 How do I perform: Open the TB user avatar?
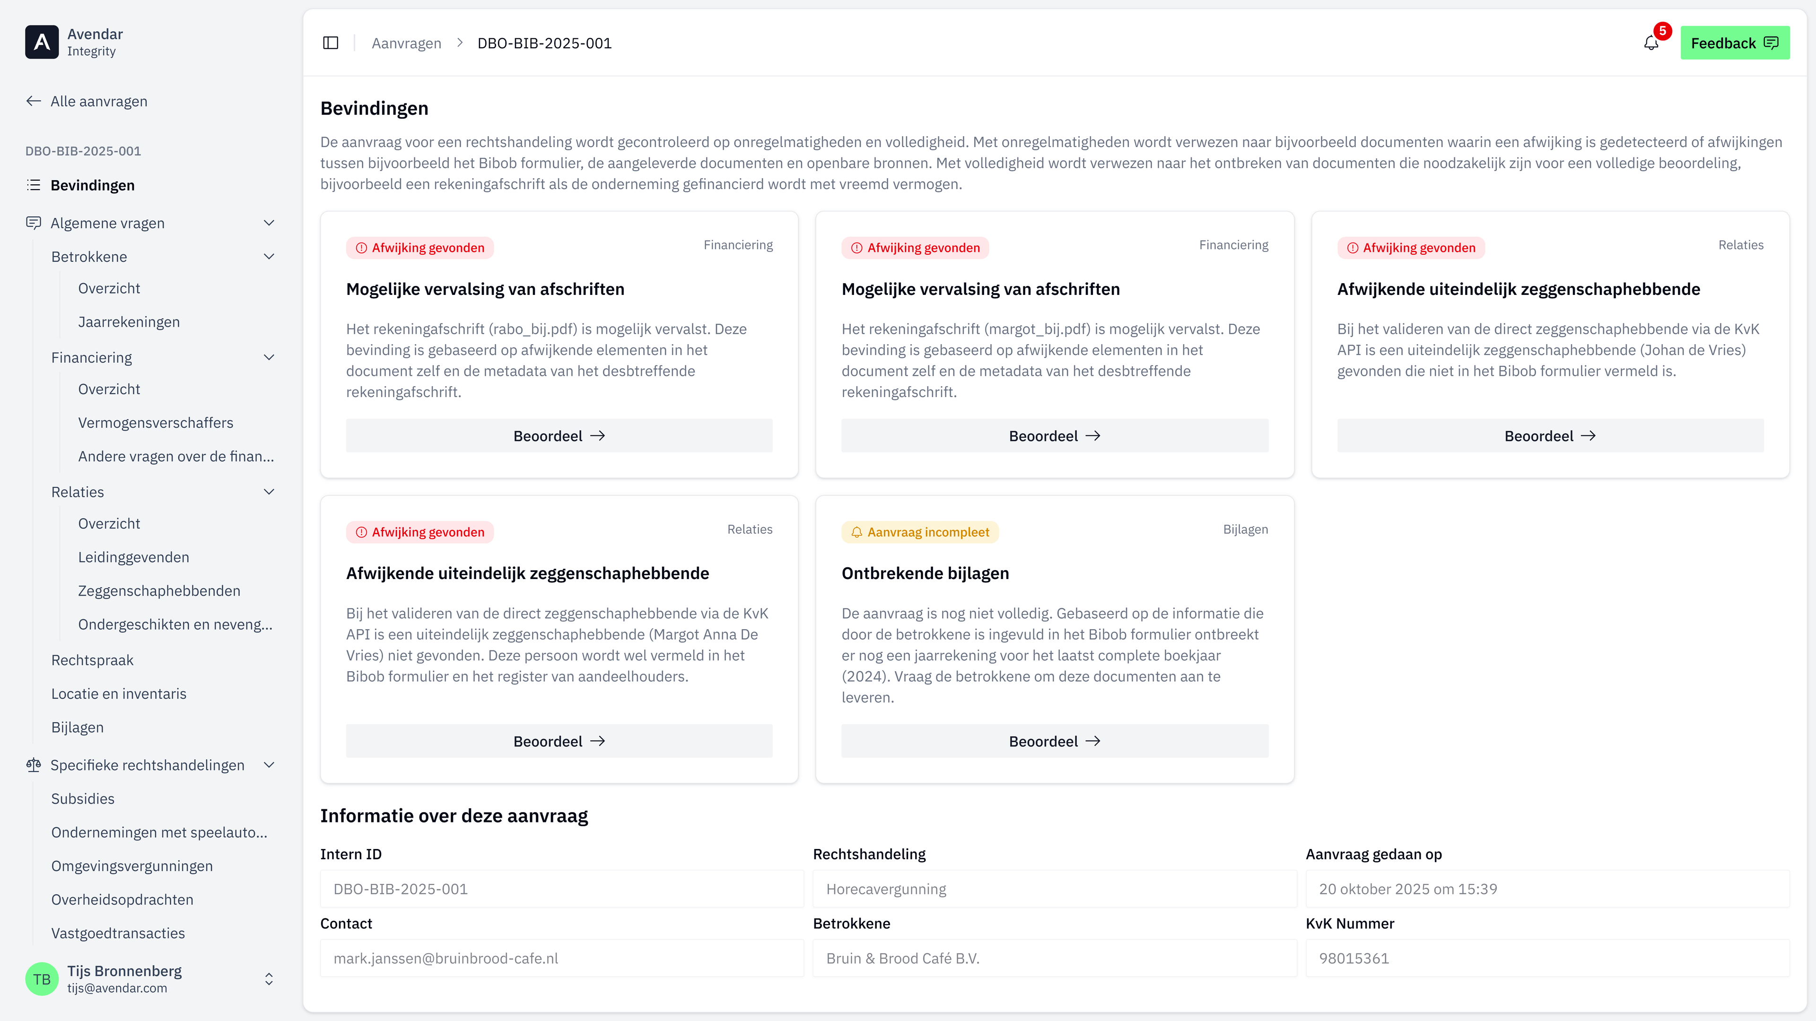42,979
